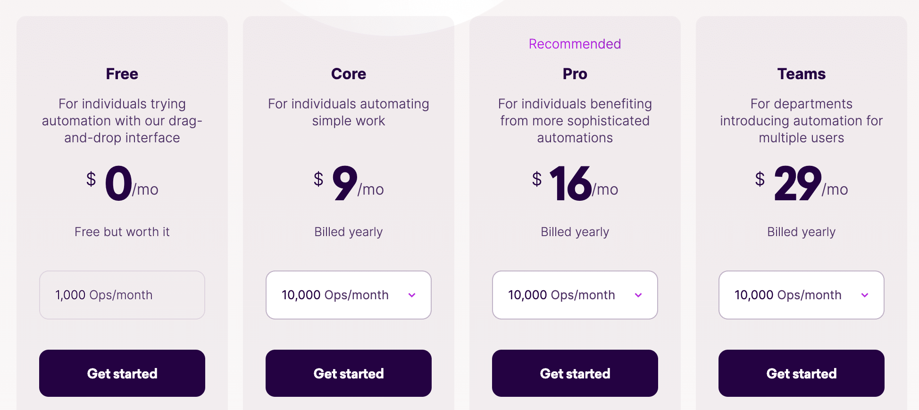Click Get started under the Core plan
This screenshot has height=410, width=919.
tap(348, 373)
